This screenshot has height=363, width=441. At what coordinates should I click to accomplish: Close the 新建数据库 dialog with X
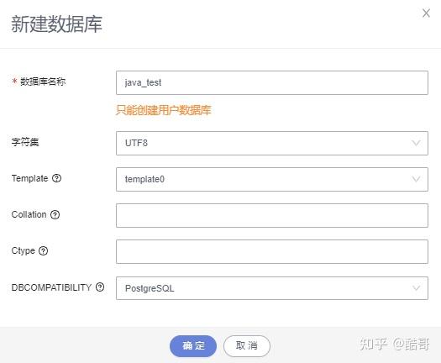coord(426,13)
